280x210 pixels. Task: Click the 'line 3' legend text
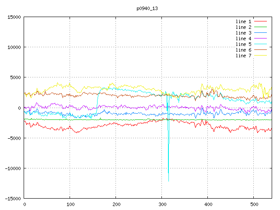click(x=244, y=33)
